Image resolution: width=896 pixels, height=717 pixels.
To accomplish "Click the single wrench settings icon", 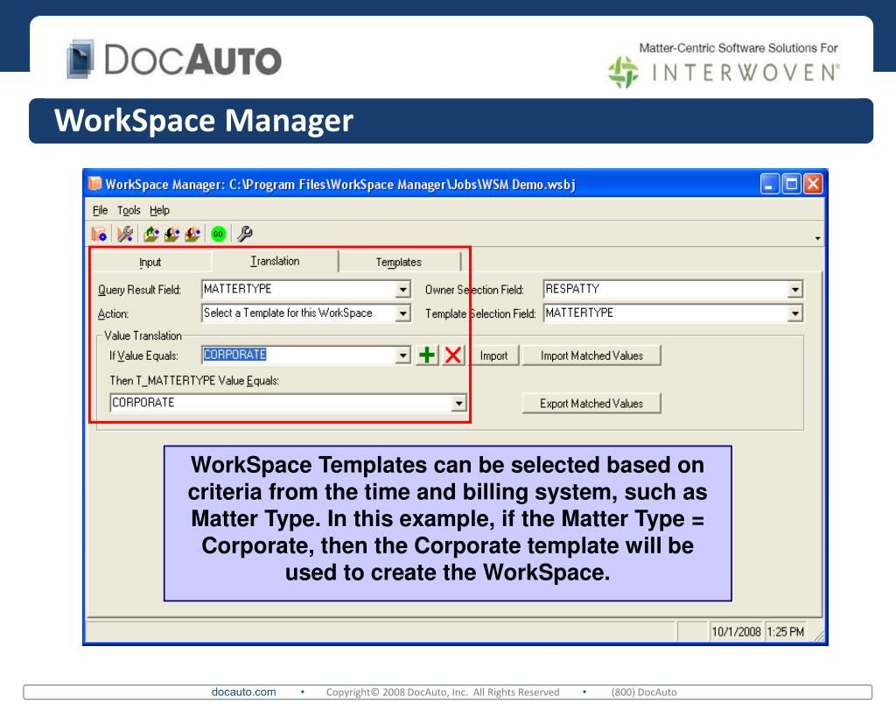I will pyautogui.click(x=245, y=234).
